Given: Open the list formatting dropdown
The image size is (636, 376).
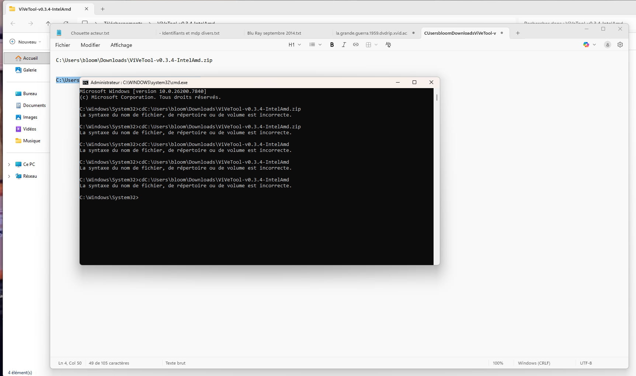Looking at the screenshot, I should pos(316,45).
